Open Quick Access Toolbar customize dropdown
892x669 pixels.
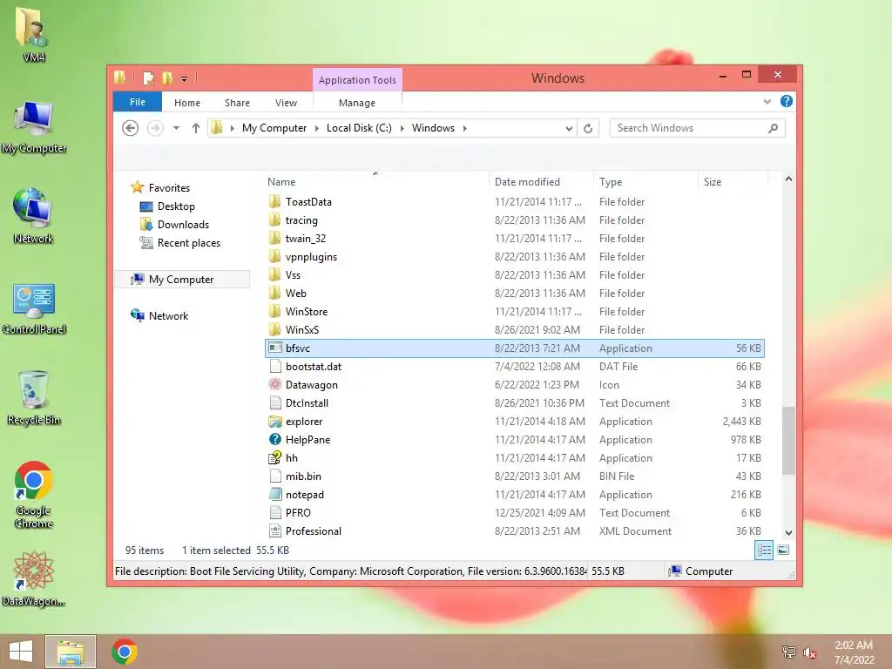[x=185, y=79]
